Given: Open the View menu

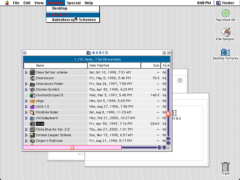Looking at the screenshot, I should 39,3.
